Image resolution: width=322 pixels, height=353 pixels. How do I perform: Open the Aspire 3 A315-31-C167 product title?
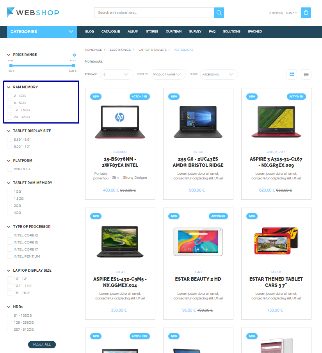coord(276,162)
